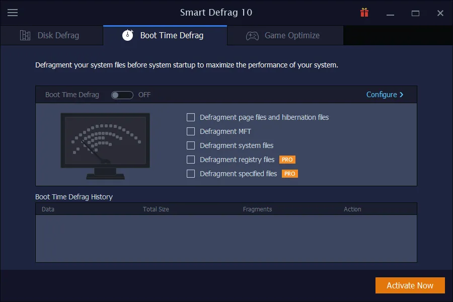
Task: Click the chevron next to Configure
Action: pos(401,95)
